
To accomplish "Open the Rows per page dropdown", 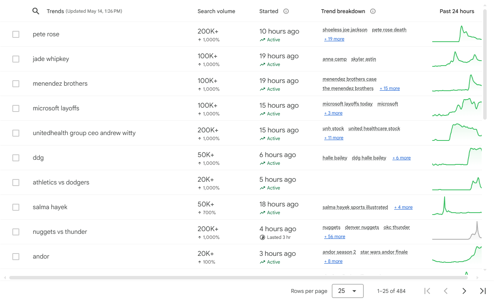I will pyautogui.click(x=348, y=291).
